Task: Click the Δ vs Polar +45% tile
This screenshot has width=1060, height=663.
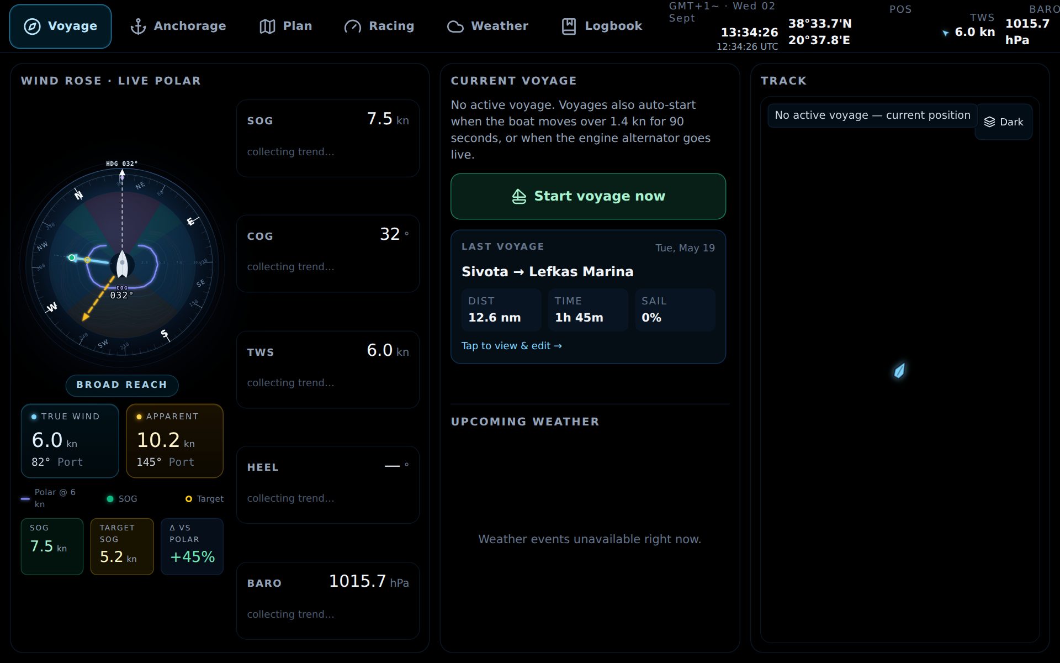Action: (x=192, y=546)
